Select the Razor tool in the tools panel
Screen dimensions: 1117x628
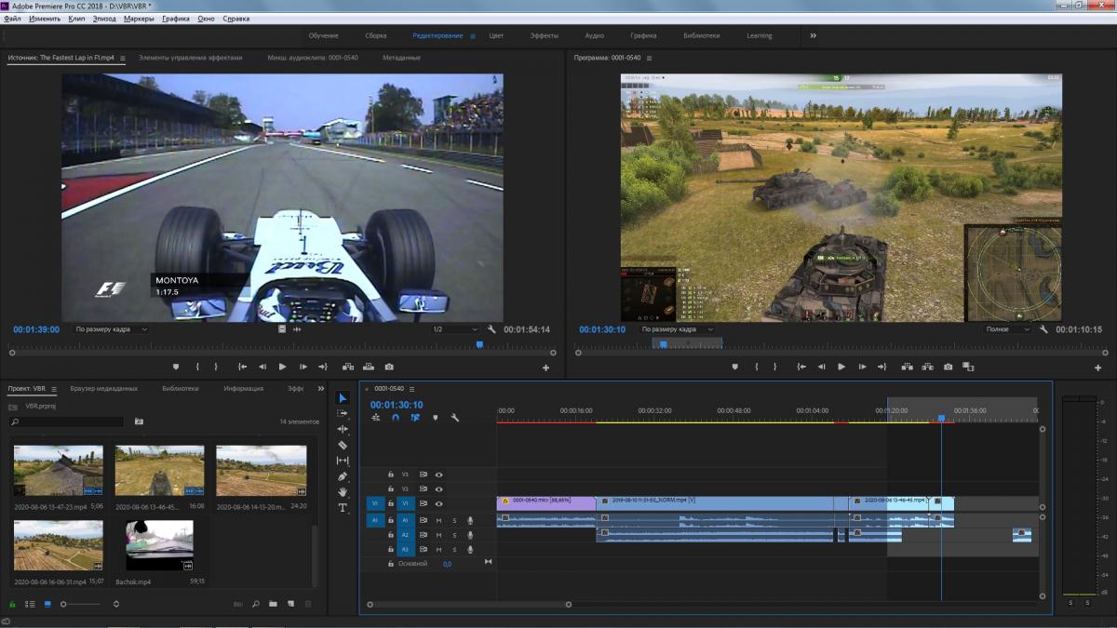point(343,445)
